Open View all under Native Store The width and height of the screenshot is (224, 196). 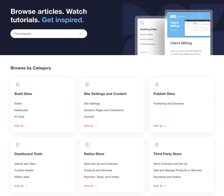click(90, 186)
